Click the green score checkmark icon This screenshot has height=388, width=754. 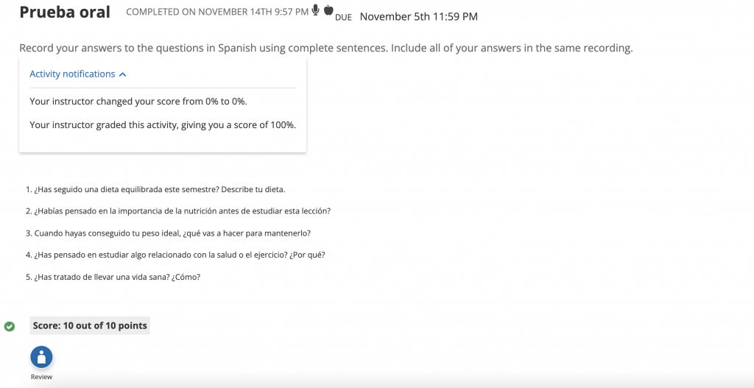pyautogui.click(x=10, y=326)
